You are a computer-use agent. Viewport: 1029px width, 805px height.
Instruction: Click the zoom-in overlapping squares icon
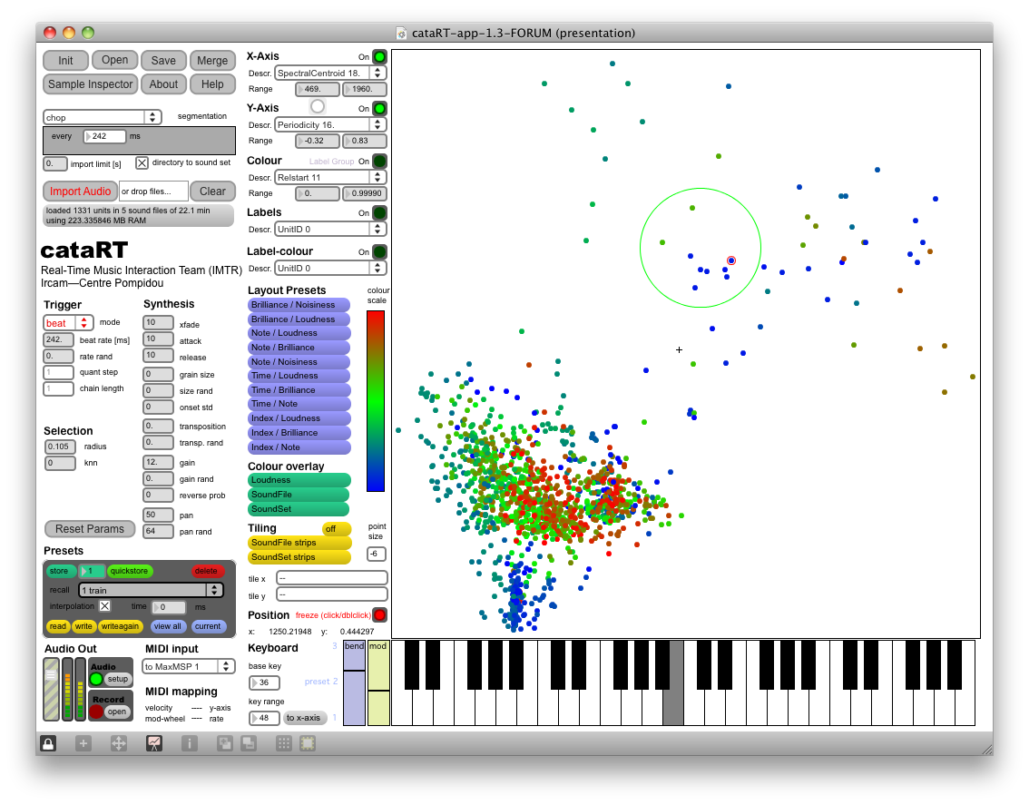tap(225, 743)
